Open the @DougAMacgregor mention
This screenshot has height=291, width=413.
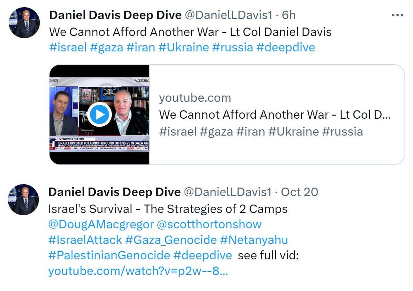101,224
